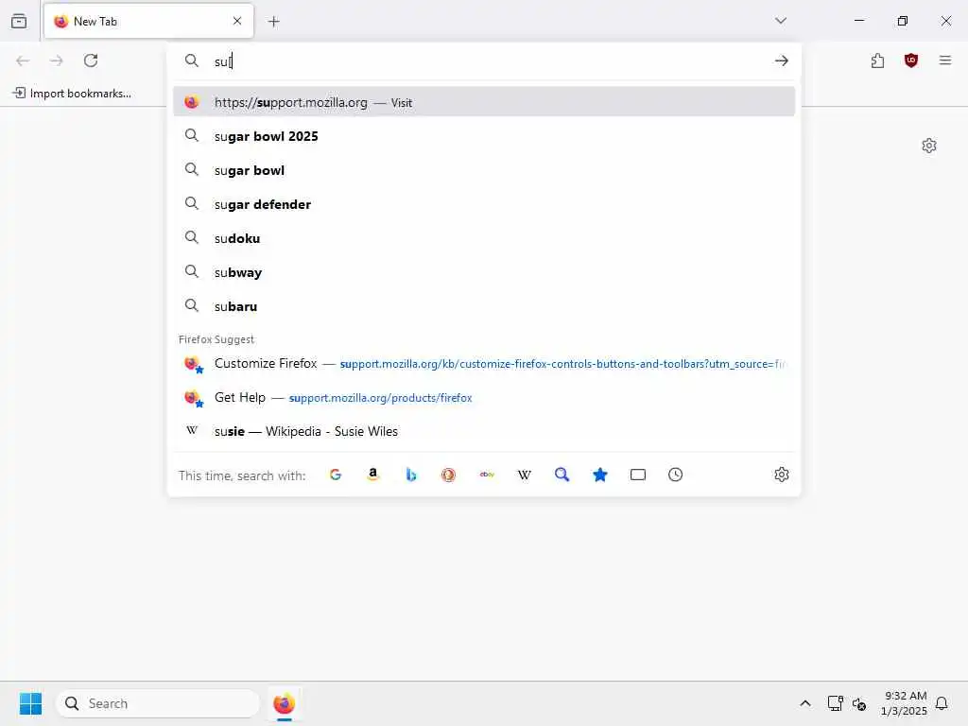The image size is (968, 726).
Task: Click the network status tray icon
Action: pos(835,703)
